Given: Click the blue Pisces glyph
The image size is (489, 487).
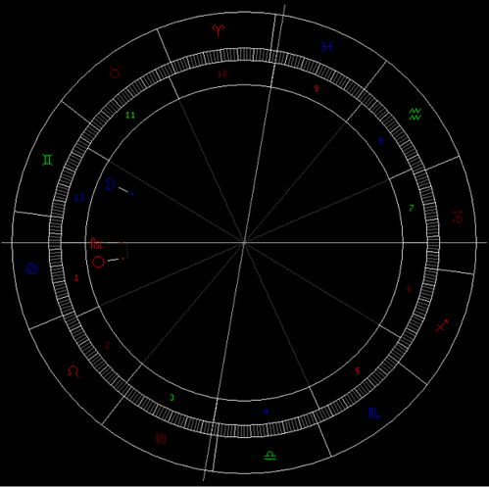Looking at the screenshot, I should click(327, 47).
